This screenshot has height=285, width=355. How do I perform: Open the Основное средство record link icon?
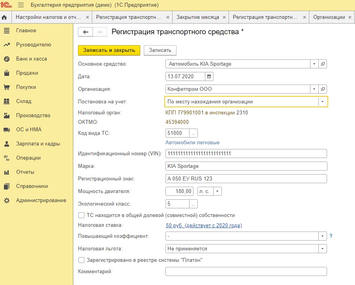[323, 64]
